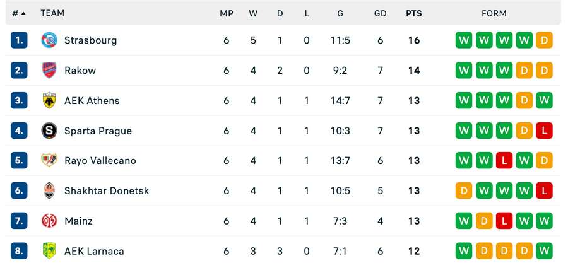Viewport: 568px width, 263px height.
Task: Click the AEK Larnaca club crest
Action: [49, 250]
